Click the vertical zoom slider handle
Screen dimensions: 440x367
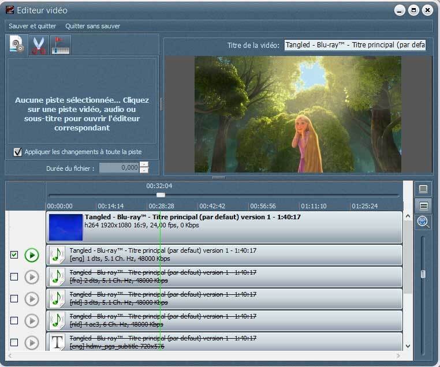coord(423,274)
